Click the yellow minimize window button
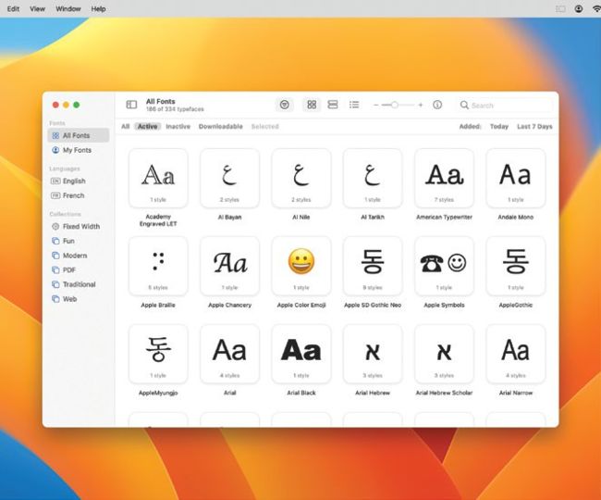Viewport: 601px width, 500px height. (66, 105)
